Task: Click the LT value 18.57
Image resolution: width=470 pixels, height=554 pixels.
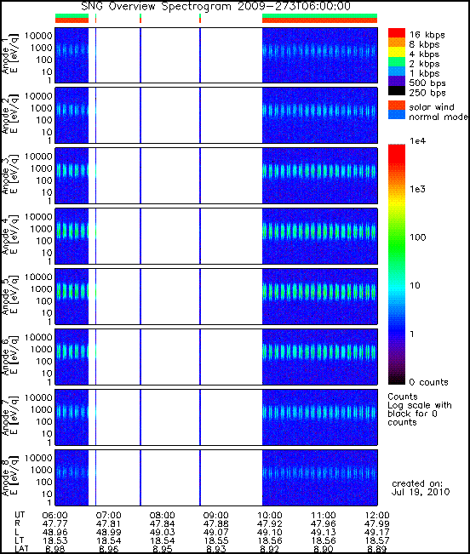Action: click(377, 540)
